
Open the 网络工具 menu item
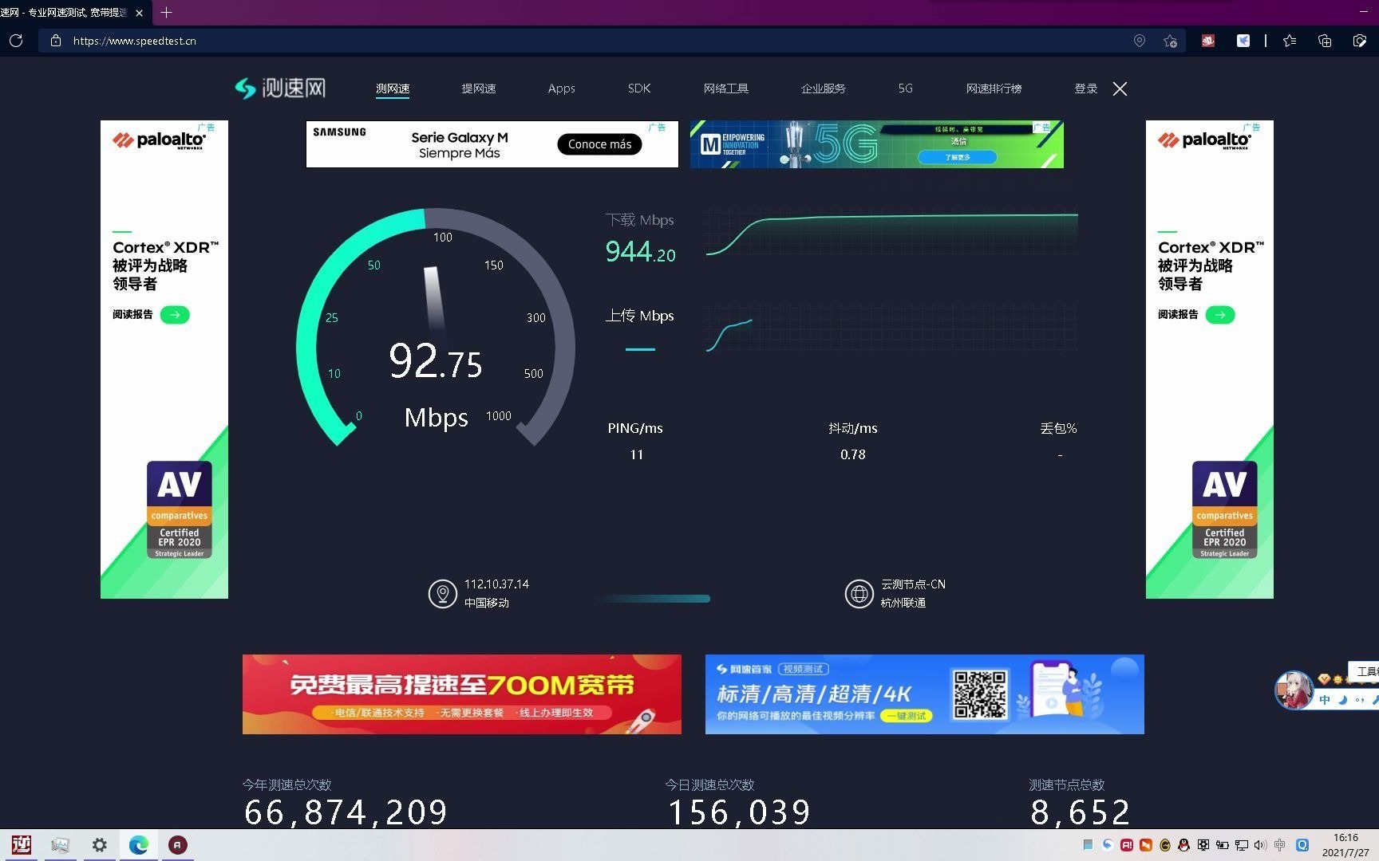coord(725,88)
